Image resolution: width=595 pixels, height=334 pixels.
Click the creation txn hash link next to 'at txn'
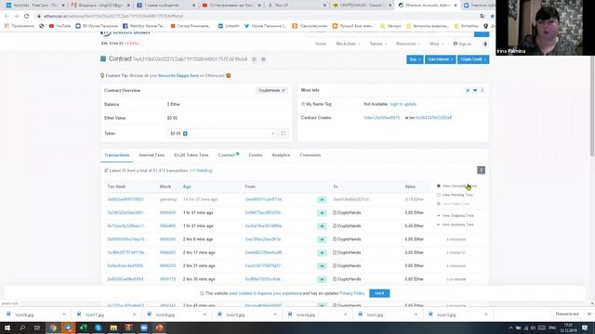434,118
